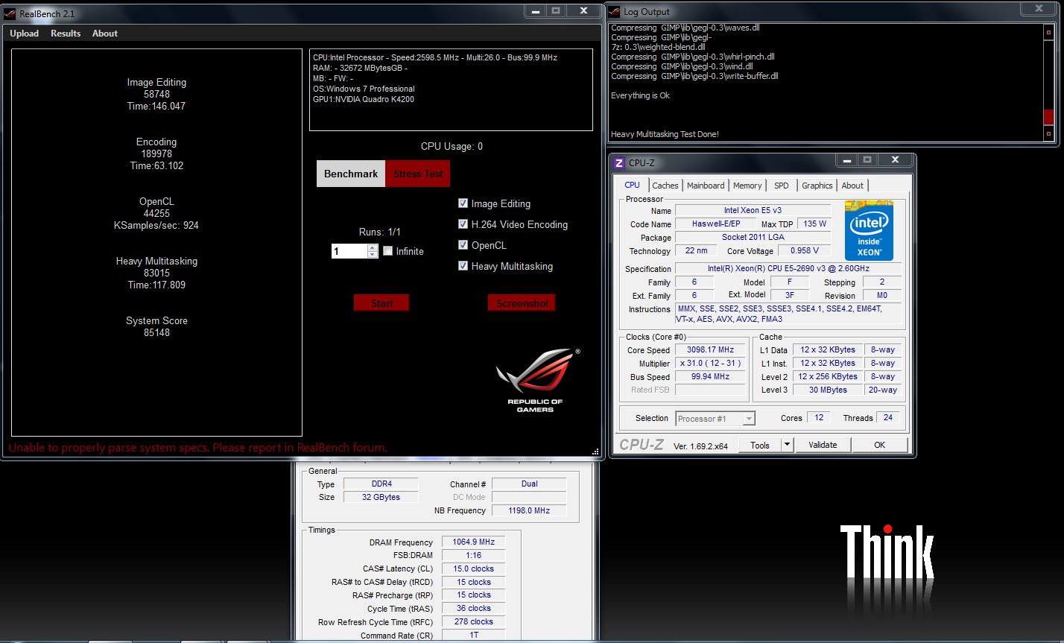Click the CPU-Z title bar Z icon
1064x643 pixels.
pyautogui.click(x=618, y=162)
